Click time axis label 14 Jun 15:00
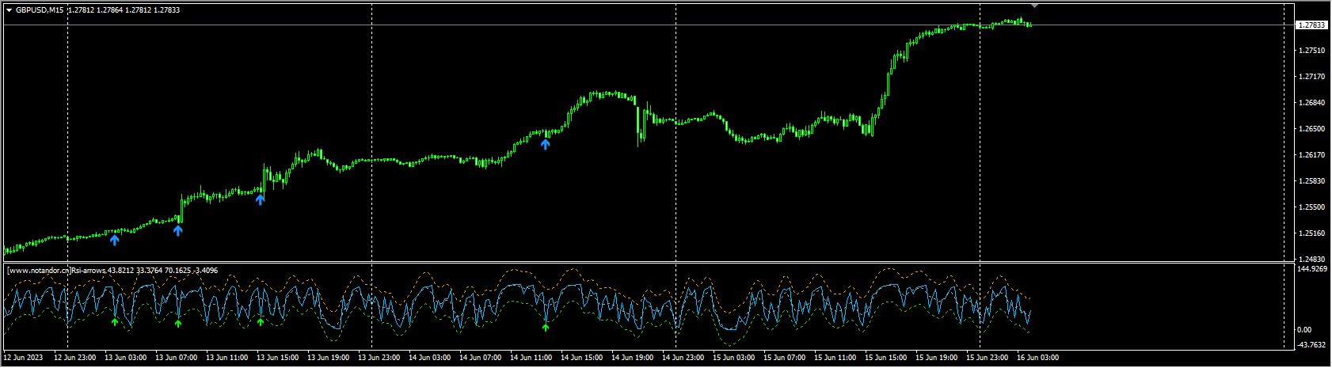Viewport: 1332px width, 368px height. pos(582,358)
